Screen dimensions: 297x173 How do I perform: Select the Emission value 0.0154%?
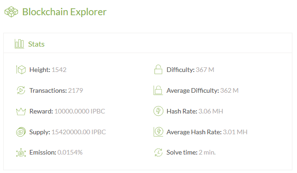pos(70,152)
